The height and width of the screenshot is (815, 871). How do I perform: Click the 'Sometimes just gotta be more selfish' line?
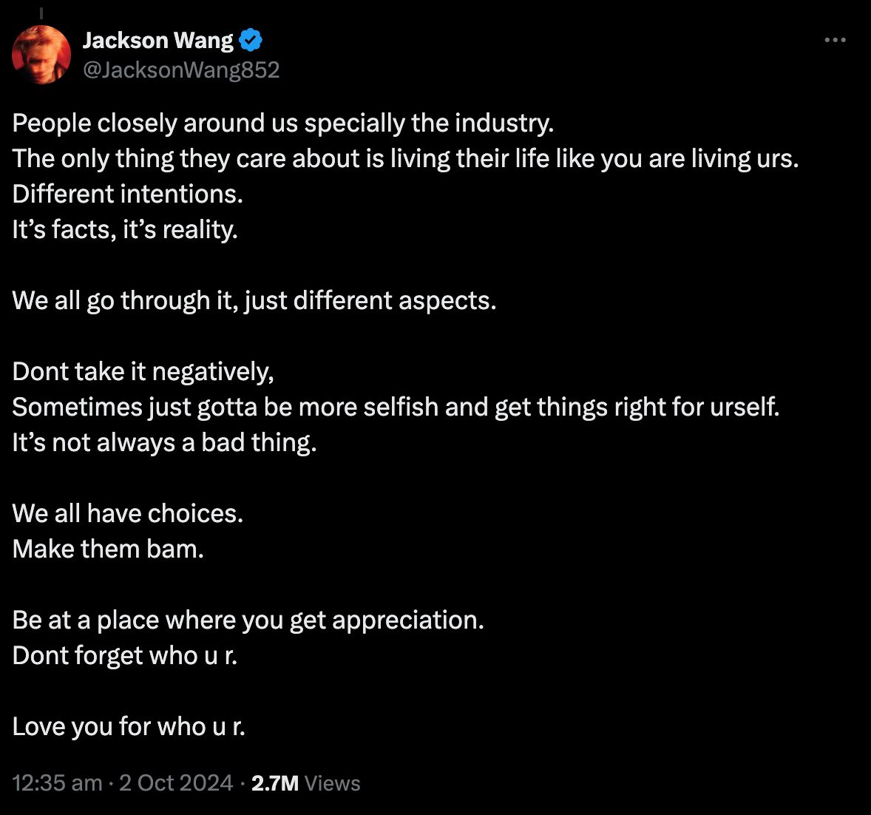click(396, 407)
